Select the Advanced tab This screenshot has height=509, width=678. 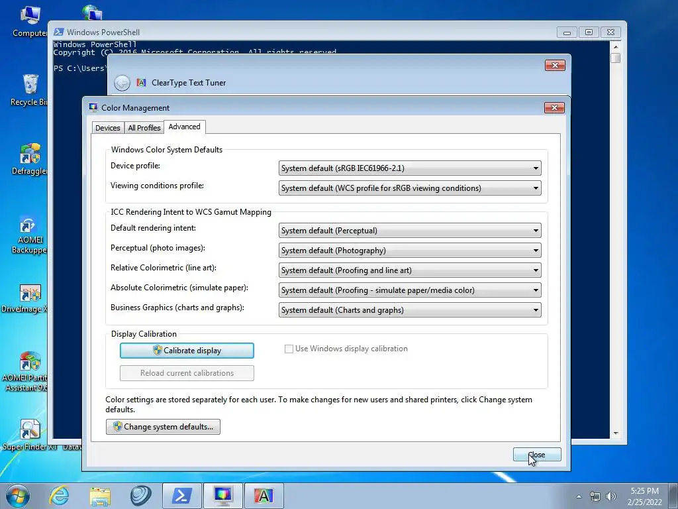point(184,127)
